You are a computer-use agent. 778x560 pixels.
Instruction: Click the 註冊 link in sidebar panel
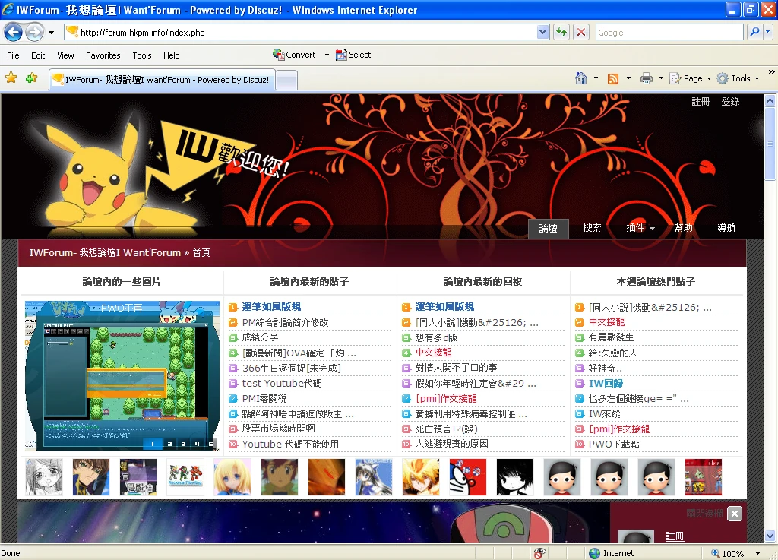tap(675, 536)
